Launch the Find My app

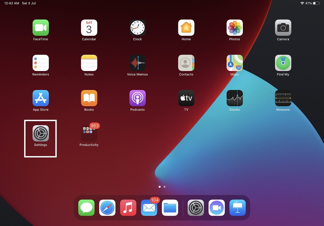point(283,63)
